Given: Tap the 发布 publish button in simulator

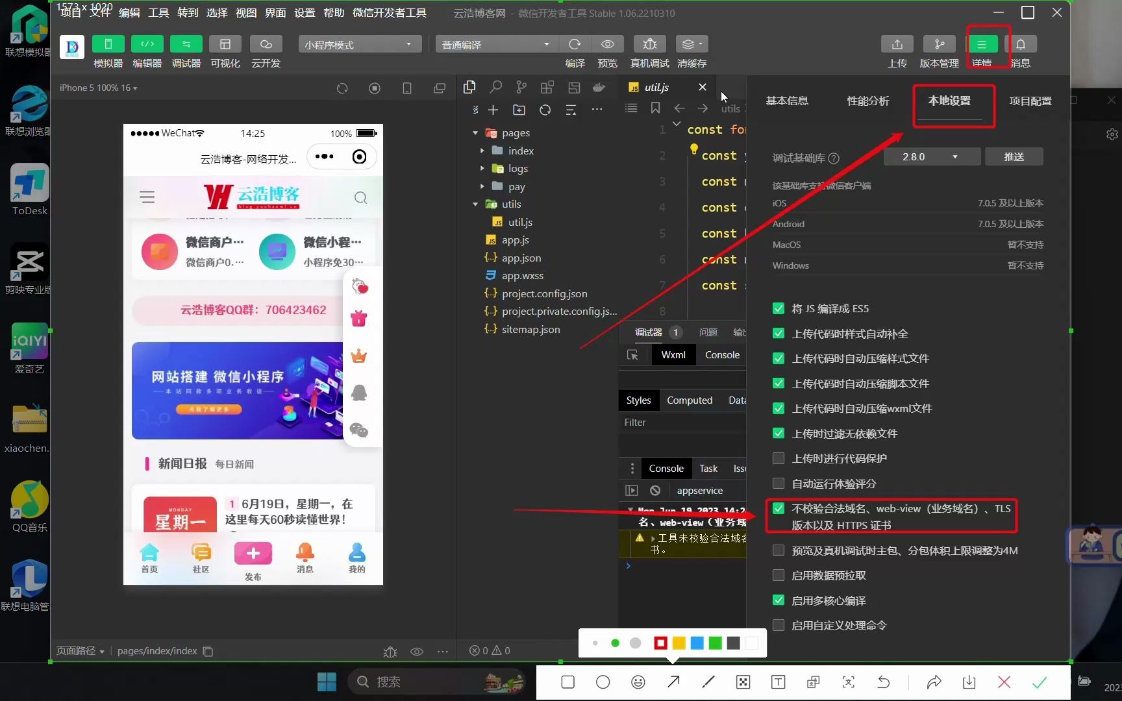Looking at the screenshot, I should click(x=253, y=561).
